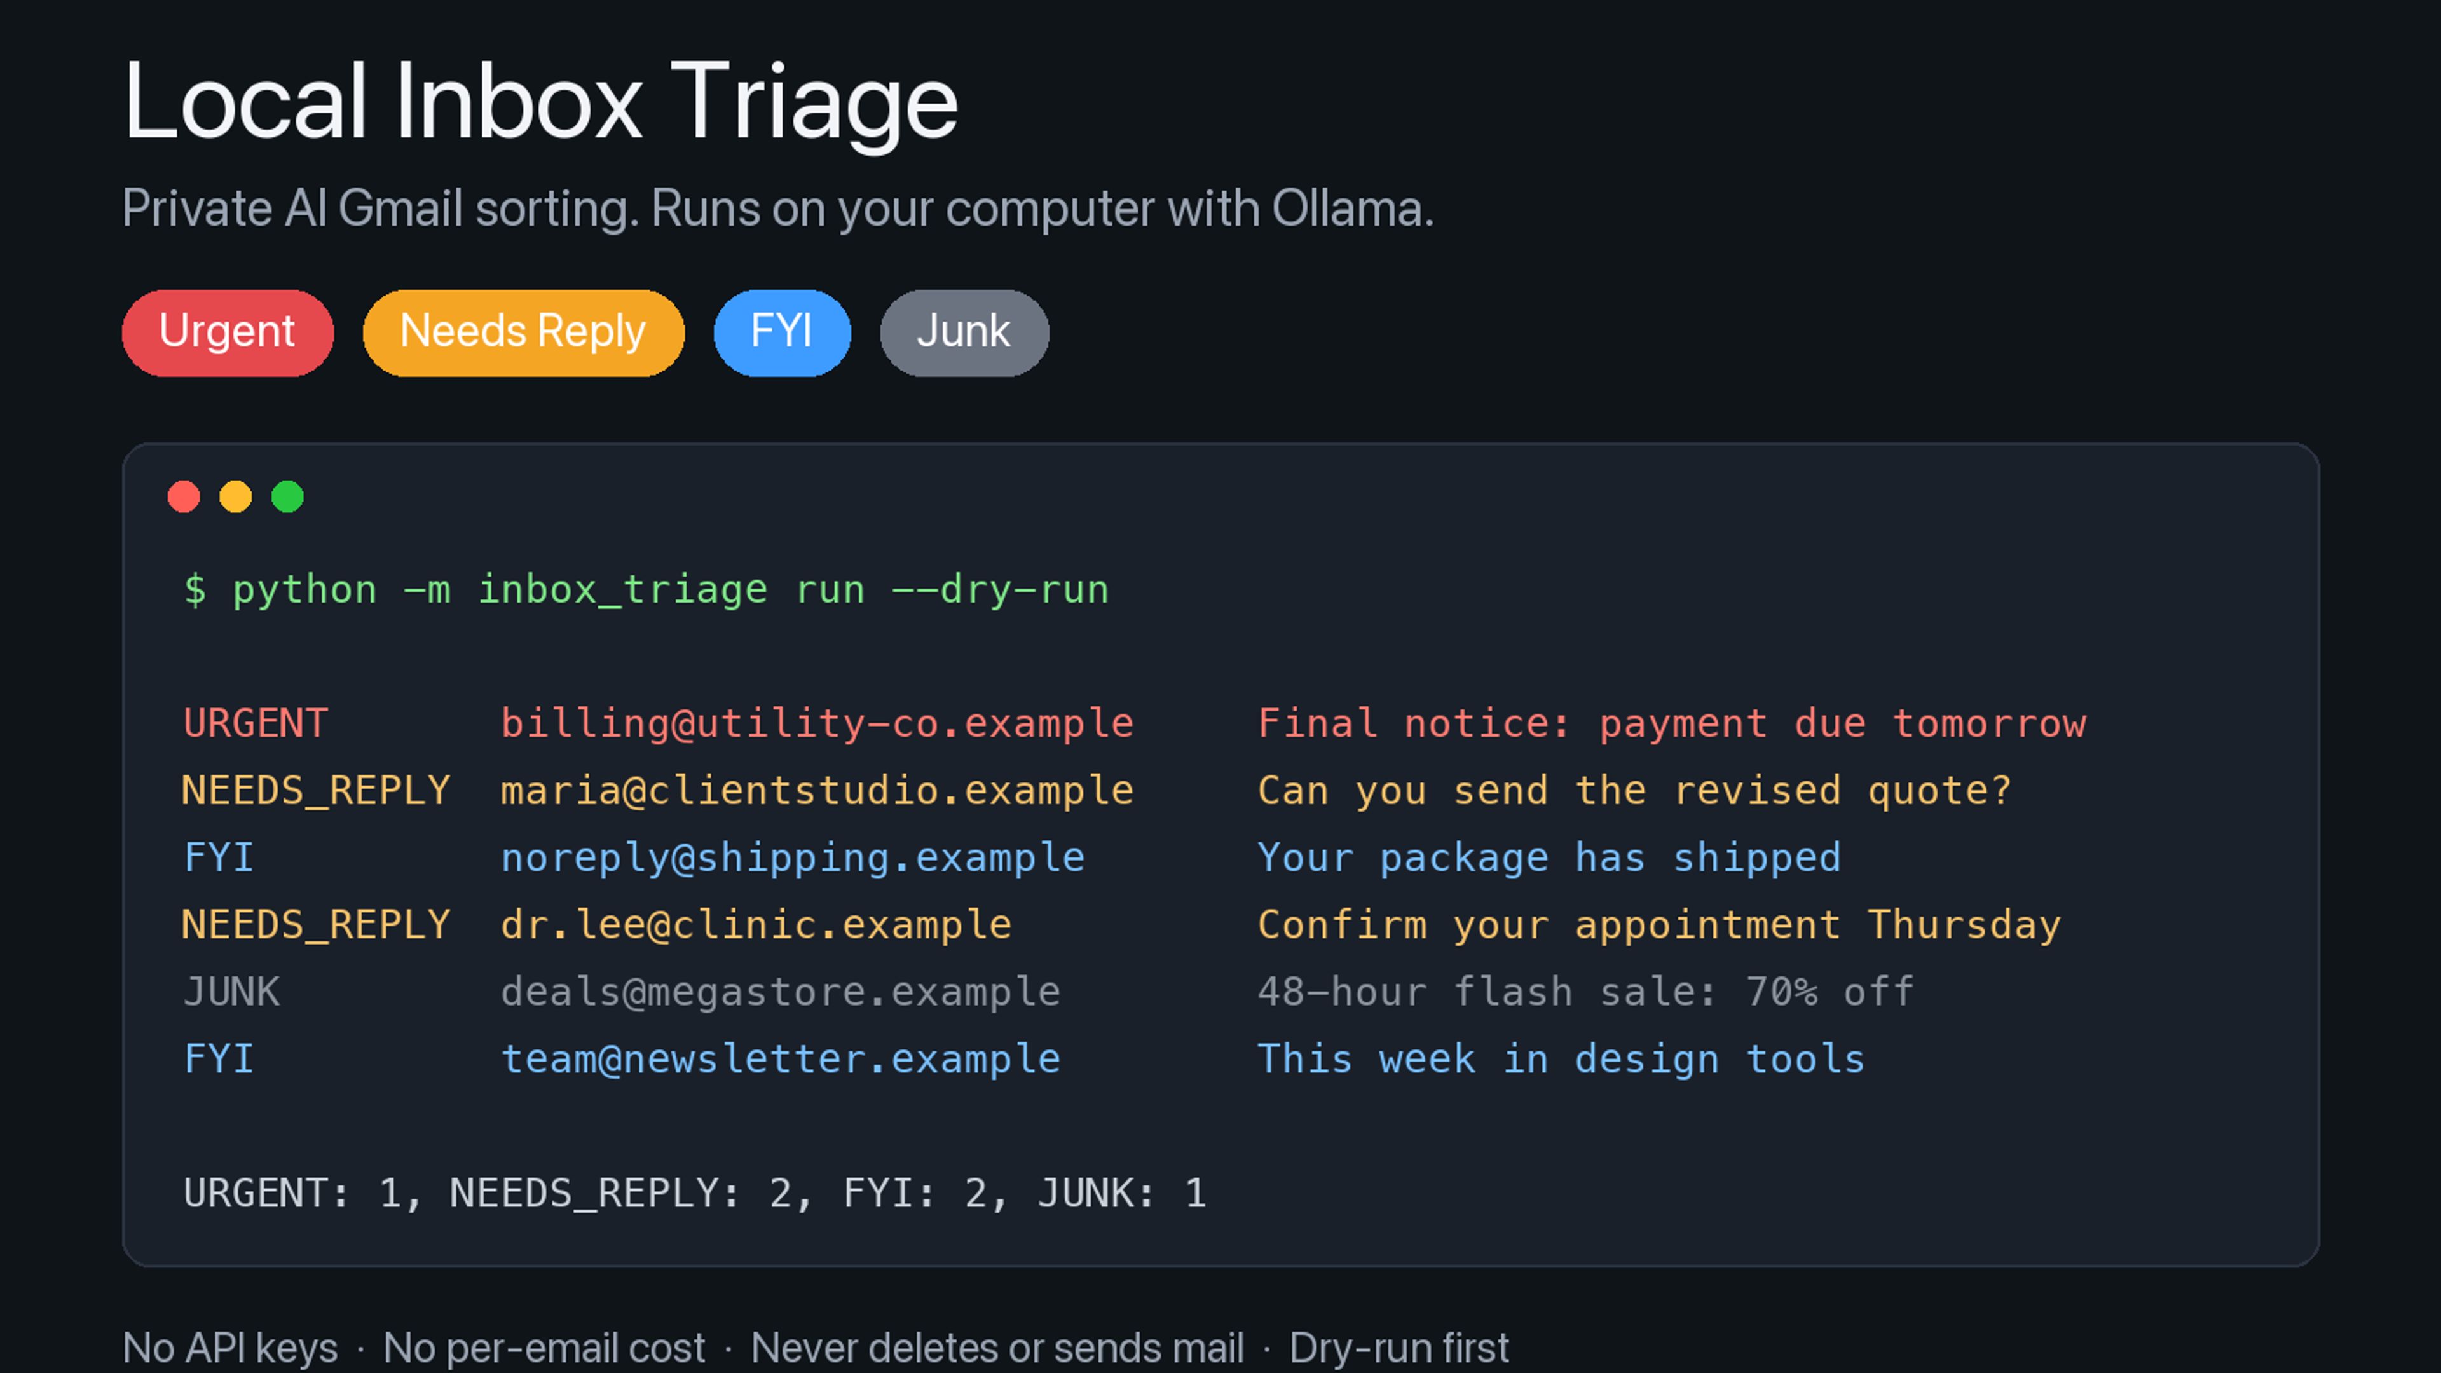Screen dimensions: 2441x1373
Task: Click the red terminal window dot
Action: (x=184, y=496)
